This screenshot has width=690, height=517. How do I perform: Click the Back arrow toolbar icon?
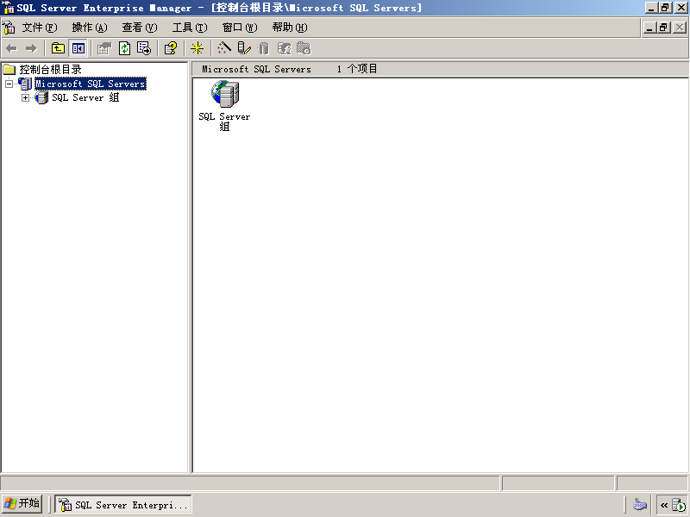(x=12, y=49)
